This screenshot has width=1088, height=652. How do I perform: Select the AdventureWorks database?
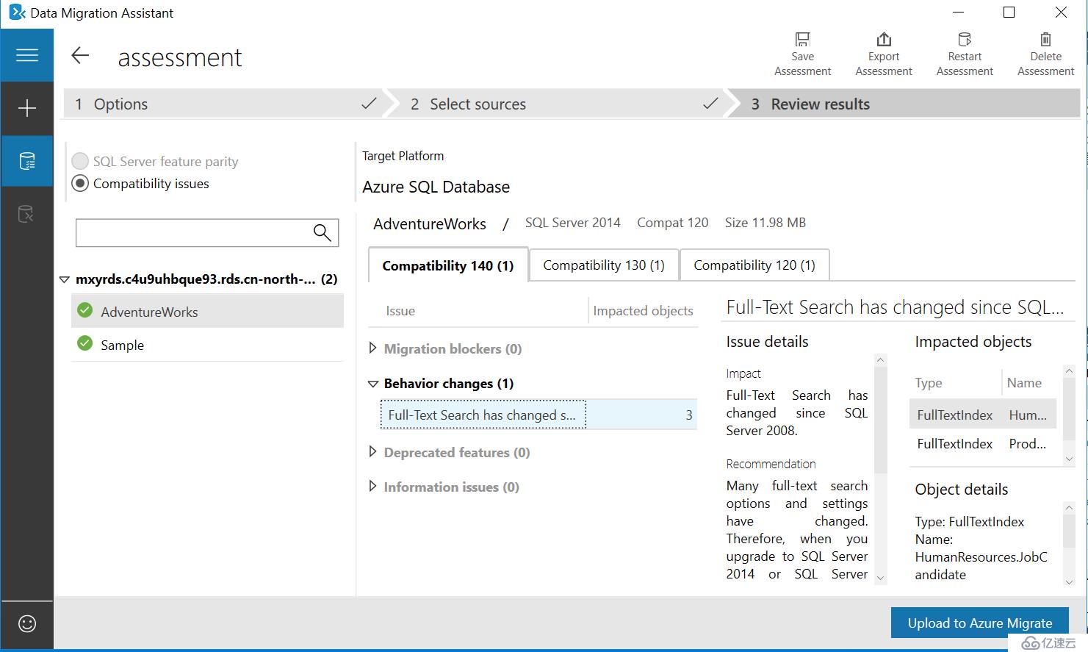[x=207, y=312]
